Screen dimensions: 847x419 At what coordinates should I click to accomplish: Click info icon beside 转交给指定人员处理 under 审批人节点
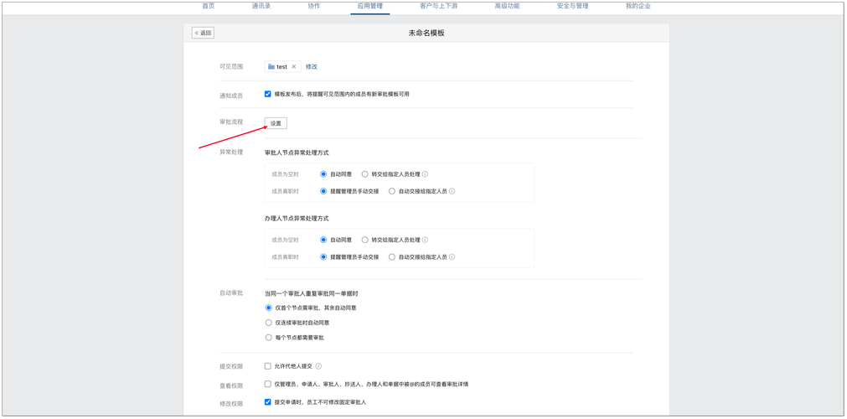pyautogui.click(x=425, y=174)
